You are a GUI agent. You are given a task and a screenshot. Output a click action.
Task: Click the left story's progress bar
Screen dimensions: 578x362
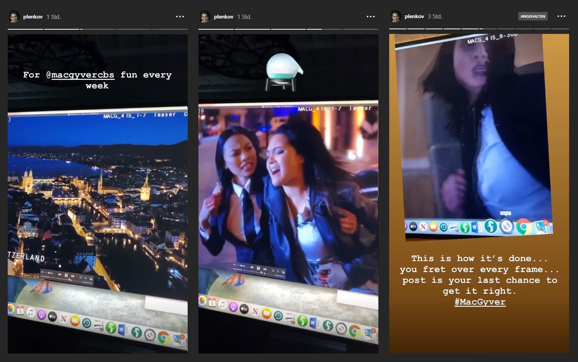click(97, 29)
